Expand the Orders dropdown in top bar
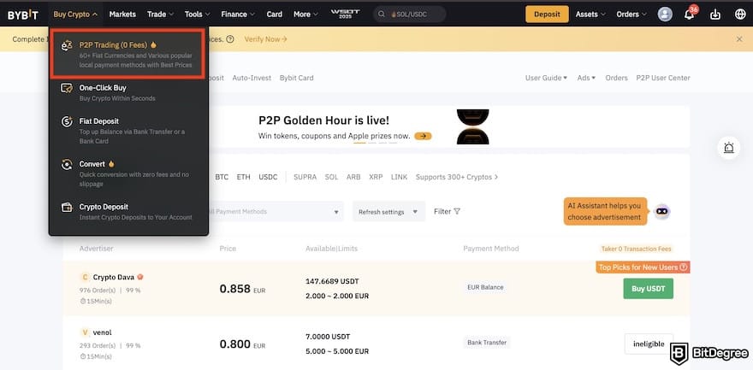Screen dimensions: 753x370 [x=631, y=15]
